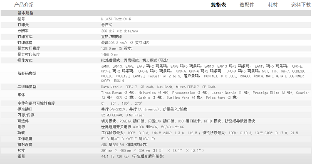Select the 世界通用开关电源 value

(x=142, y=127)
